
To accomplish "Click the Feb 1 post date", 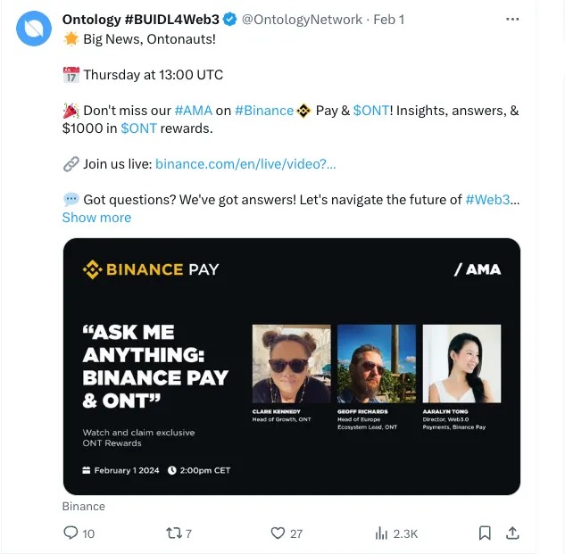I will (388, 19).
